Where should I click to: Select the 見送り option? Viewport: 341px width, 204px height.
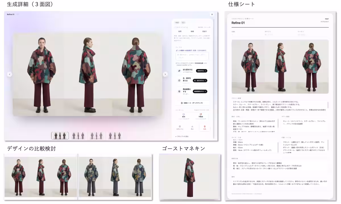coord(205,31)
